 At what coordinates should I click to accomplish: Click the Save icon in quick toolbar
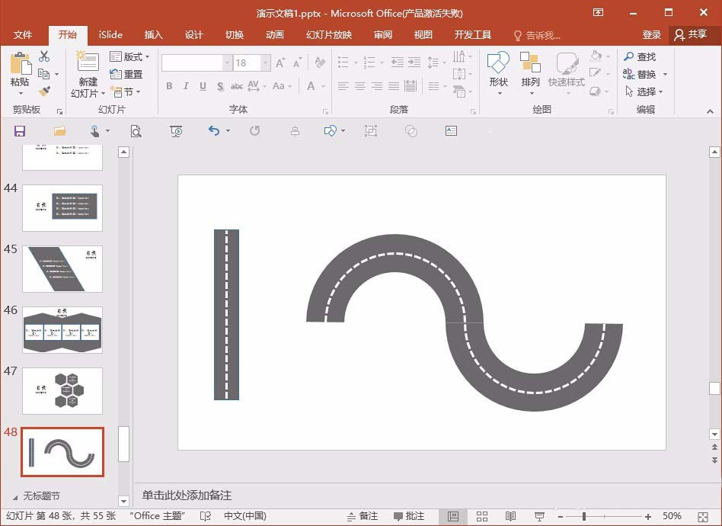point(19,131)
